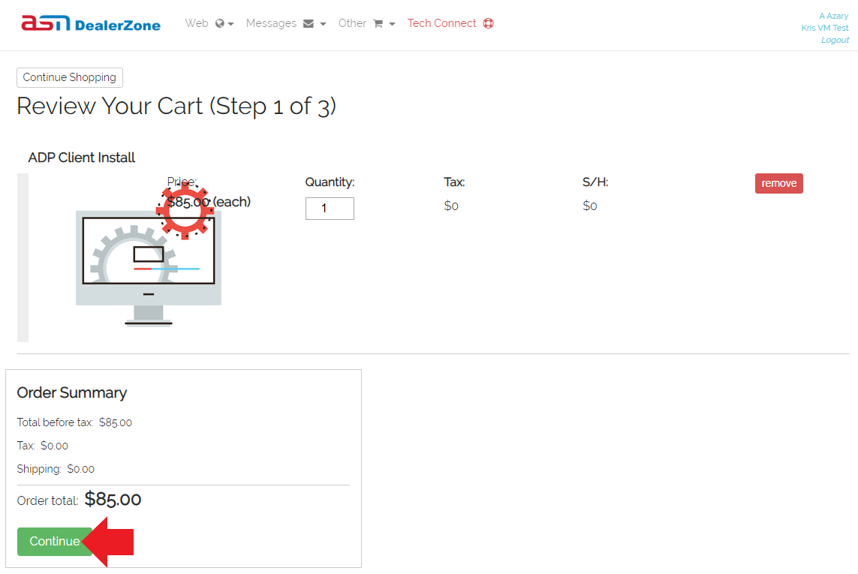858x574 pixels.
Task: Click the globe icon next to Web
Action: coord(220,23)
